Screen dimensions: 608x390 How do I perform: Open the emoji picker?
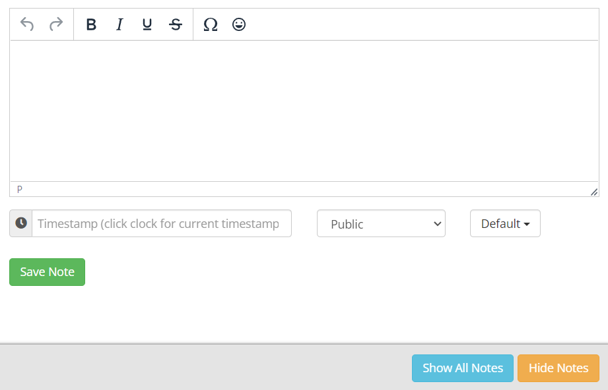(x=239, y=24)
